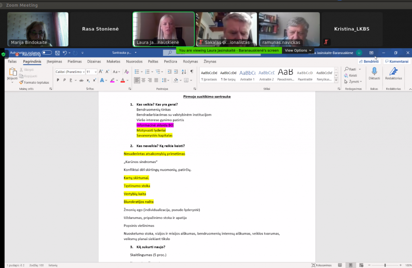This screenshot has height=268, width=412.
Task: Click the Bendrinti share button
Action: coord(369,62)
